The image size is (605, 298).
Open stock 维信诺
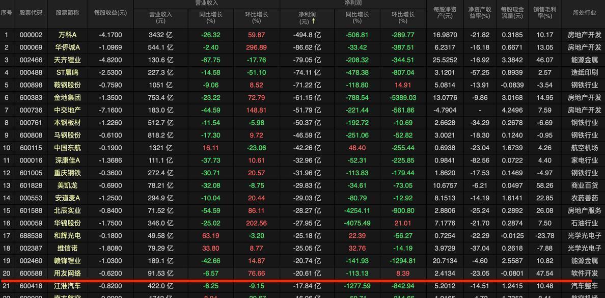point(68,248)
